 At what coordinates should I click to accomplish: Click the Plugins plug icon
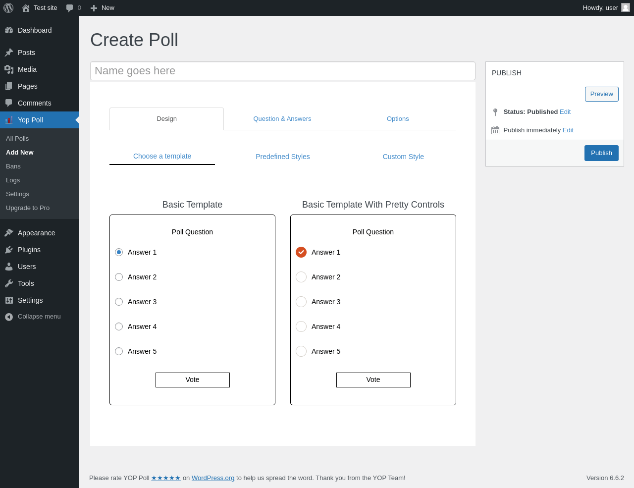coord(9,250)
